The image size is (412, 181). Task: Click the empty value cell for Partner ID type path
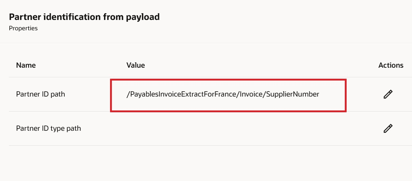[228, 128]
